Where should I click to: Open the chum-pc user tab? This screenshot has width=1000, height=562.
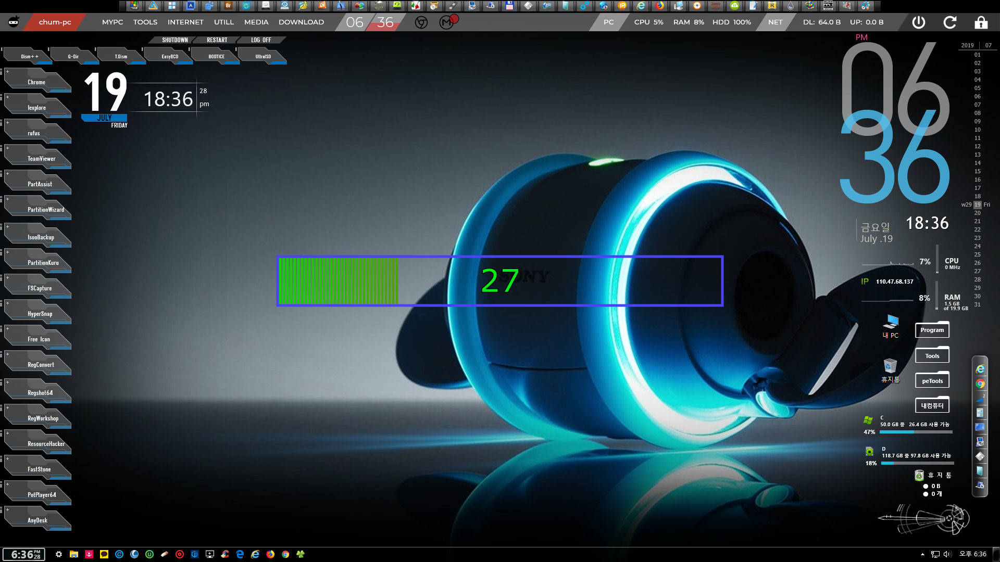[55, 22]
